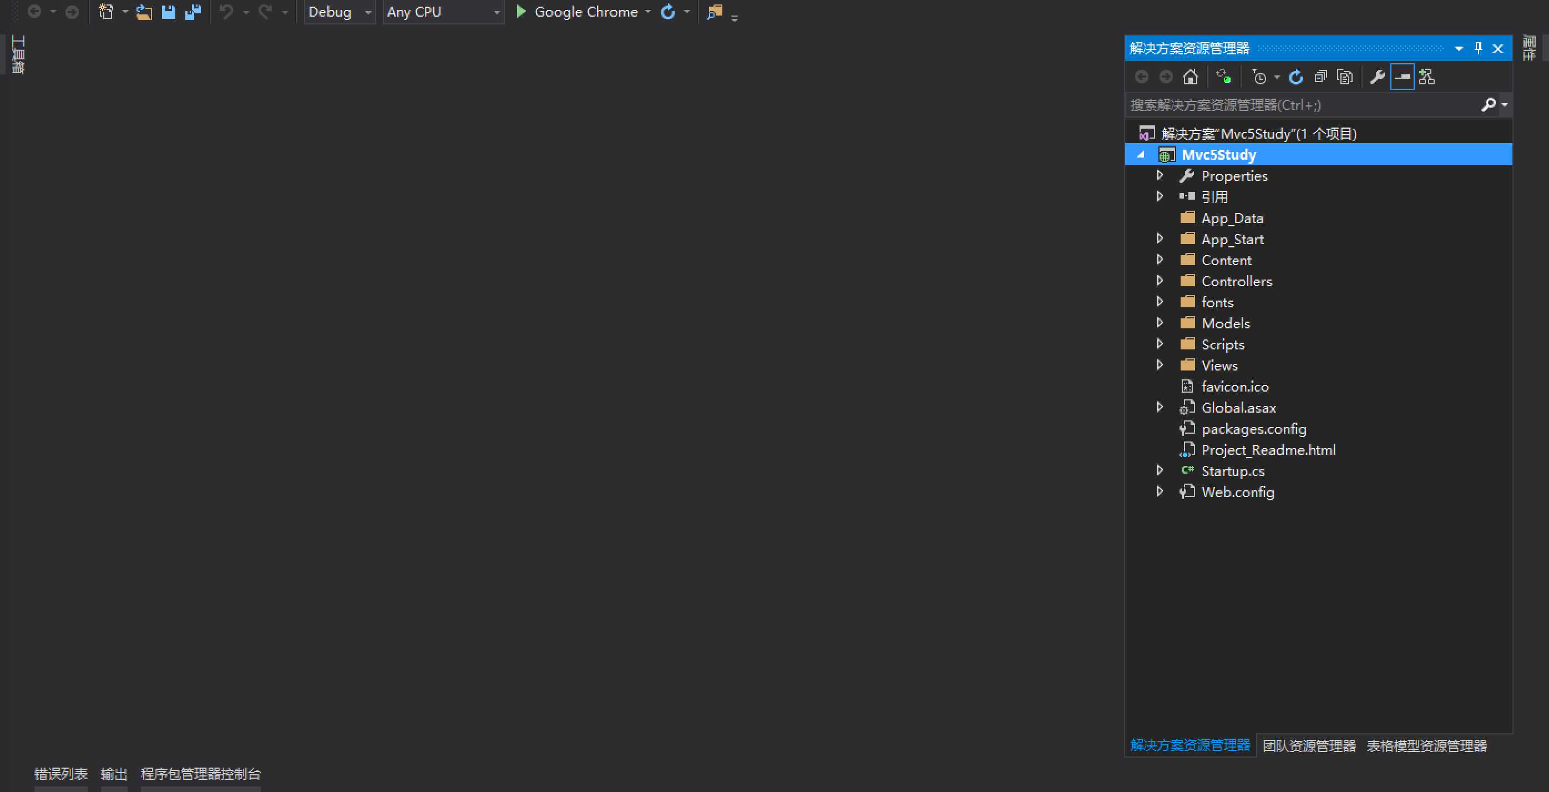Click the Navigate Backward arrow in main toolbar
The image size is (1549, 792).
pos(34,12)
